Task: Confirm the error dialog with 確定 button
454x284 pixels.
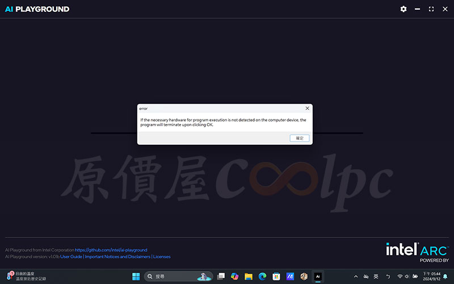Action: point(300,138)
